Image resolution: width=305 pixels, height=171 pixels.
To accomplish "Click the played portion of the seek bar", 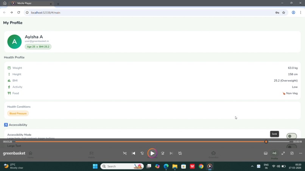I will [x=140, y=142].
